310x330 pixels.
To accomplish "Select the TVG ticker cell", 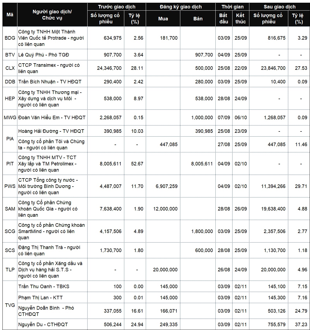I will [10, 305].
